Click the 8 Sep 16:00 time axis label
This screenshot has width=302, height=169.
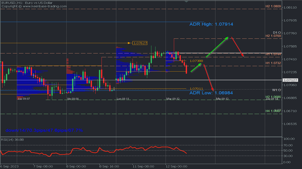109,166
